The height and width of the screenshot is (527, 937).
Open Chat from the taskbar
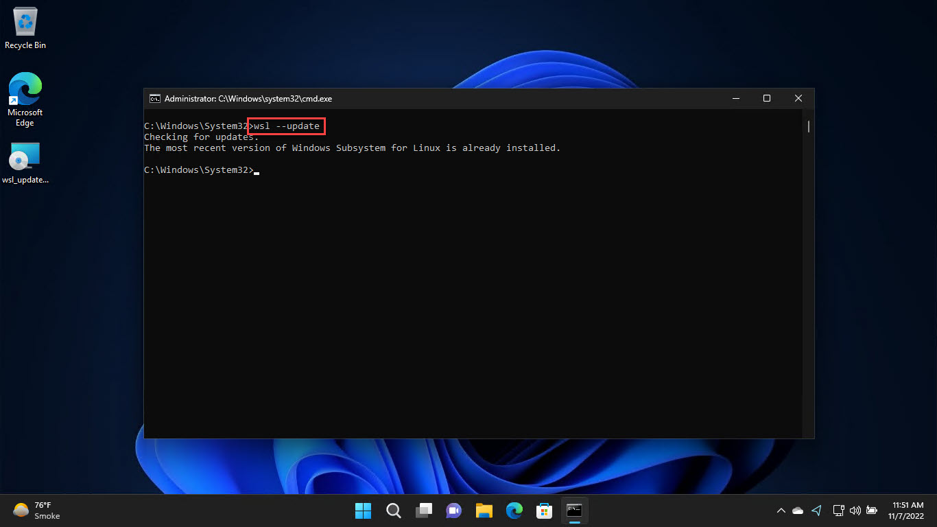[x=453, y=511]
